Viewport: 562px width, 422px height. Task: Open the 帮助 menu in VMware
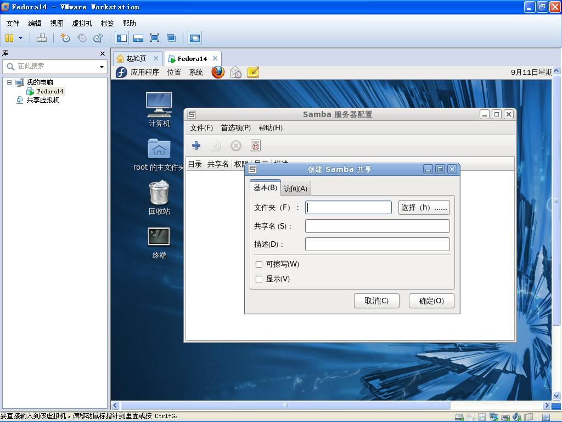[129, 23]
